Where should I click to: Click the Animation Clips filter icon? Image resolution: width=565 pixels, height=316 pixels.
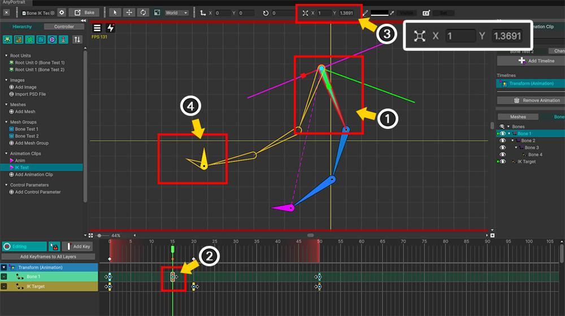[52, 40]
